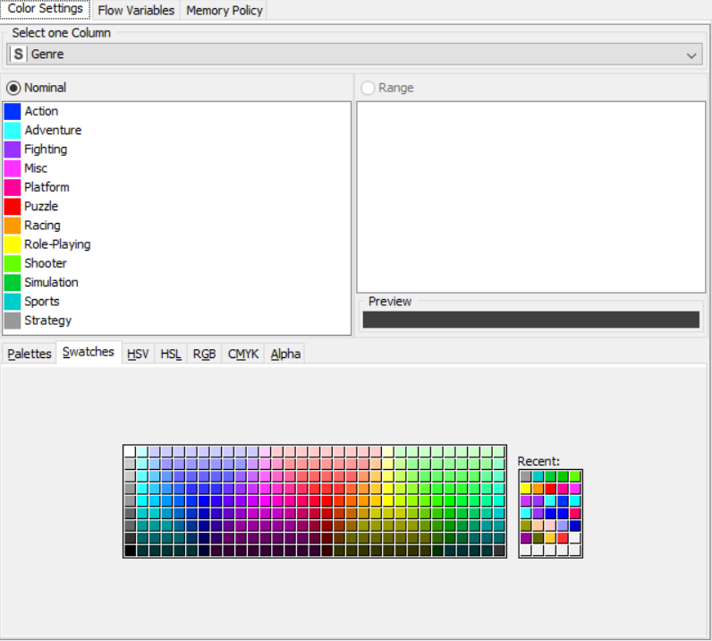Select the Puzzle genre row
The width and height of the screenshot is (712, 641).
pyautogui.click(x=177, y=207)
